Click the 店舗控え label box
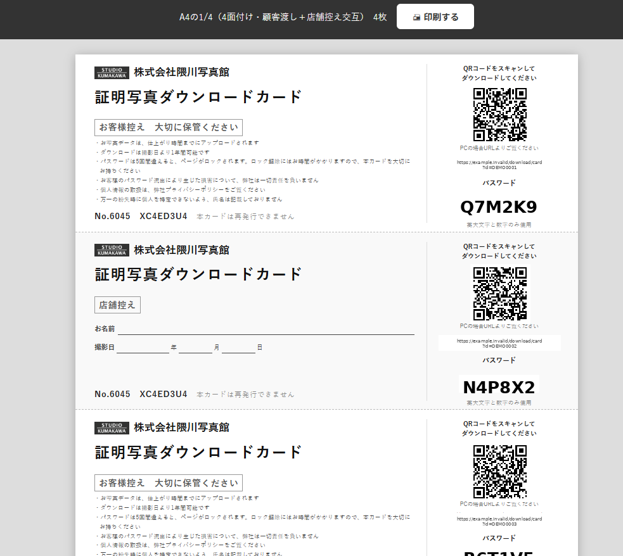This screenshot has height=556, width=623. point(117,305)
